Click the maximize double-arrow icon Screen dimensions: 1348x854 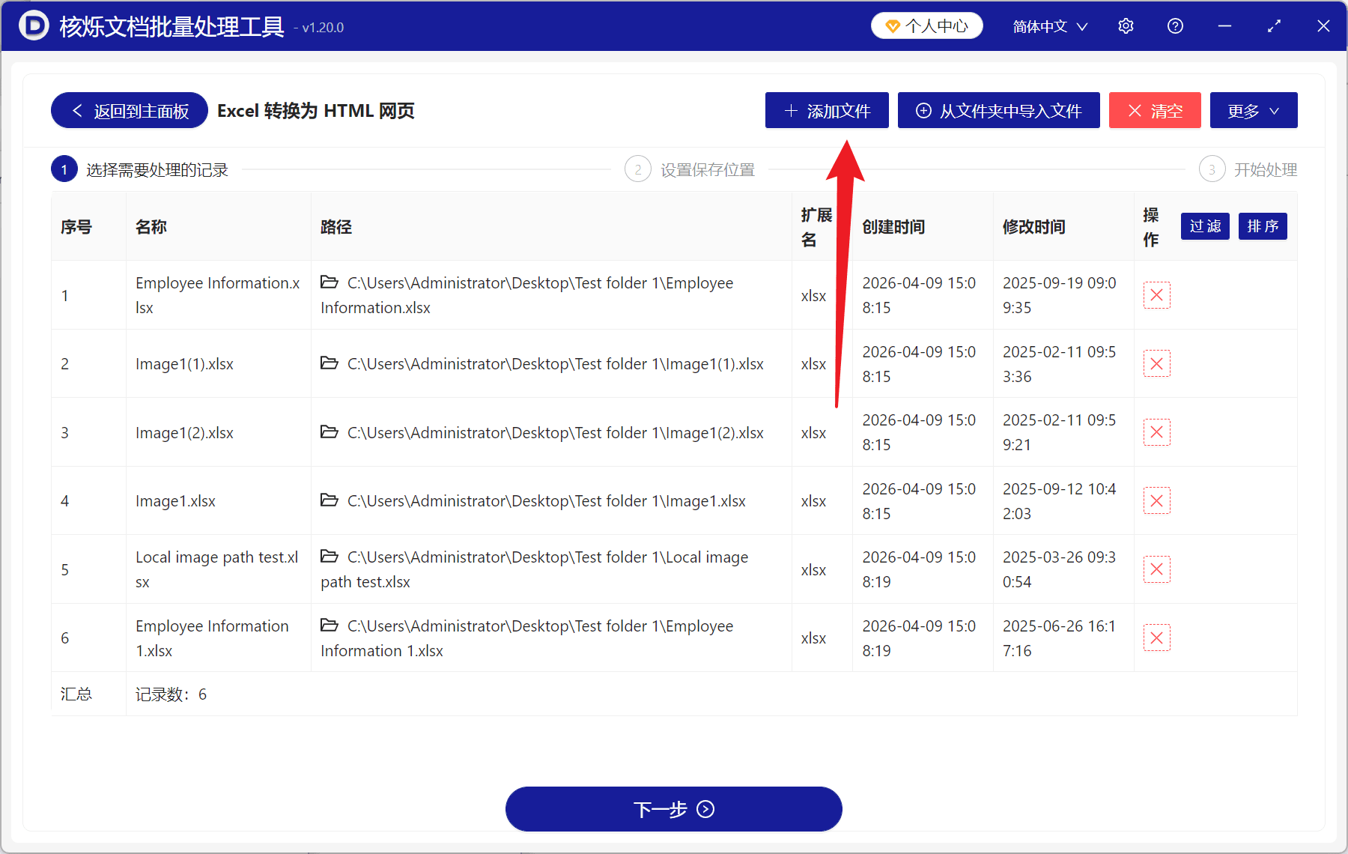pos(1274,25)
